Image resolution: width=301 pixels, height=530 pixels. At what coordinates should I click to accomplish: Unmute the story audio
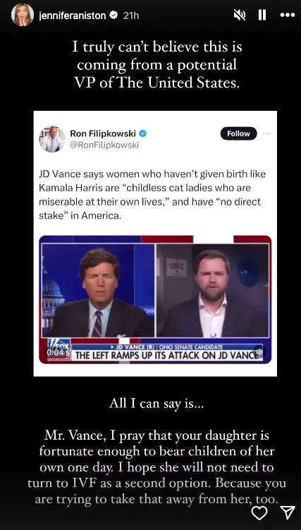coord(240,15)
